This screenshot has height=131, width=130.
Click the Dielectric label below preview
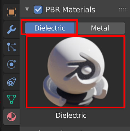click(71, 115)
